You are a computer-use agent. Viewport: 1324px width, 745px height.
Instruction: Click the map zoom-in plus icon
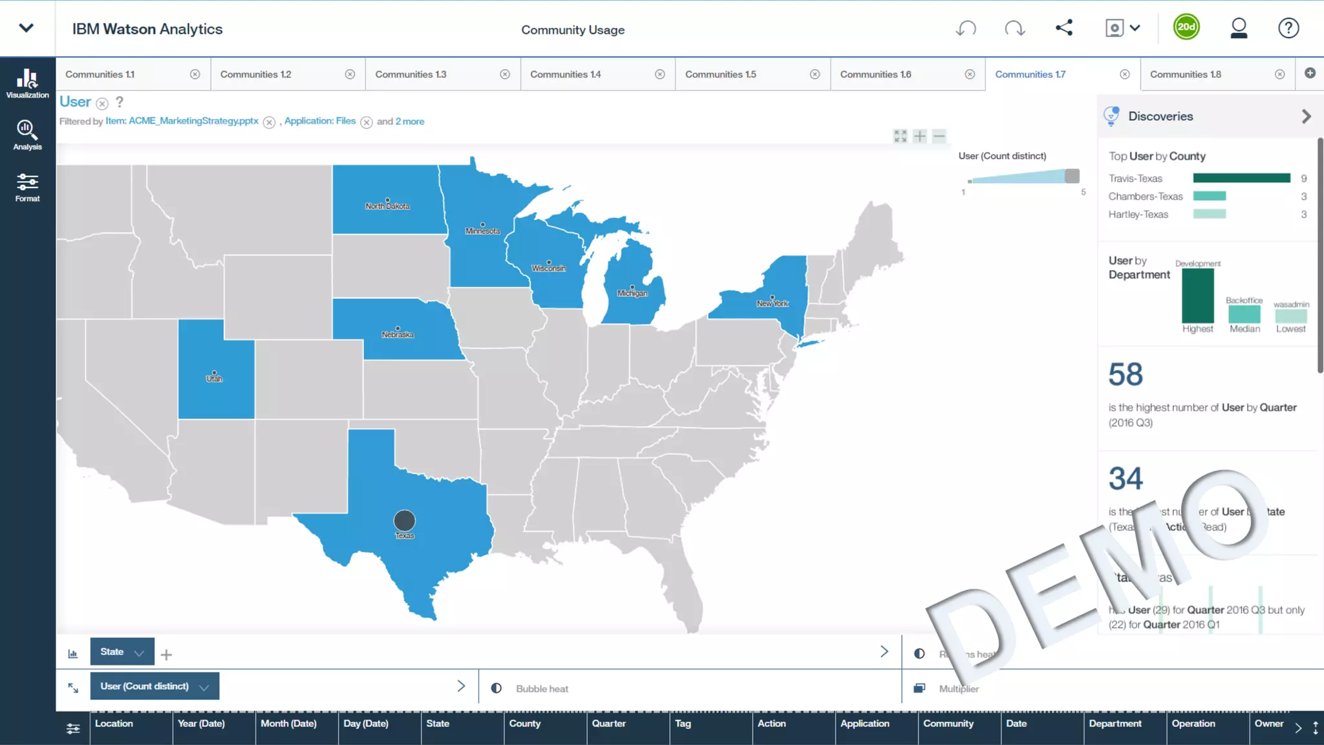tap(920, 136)
